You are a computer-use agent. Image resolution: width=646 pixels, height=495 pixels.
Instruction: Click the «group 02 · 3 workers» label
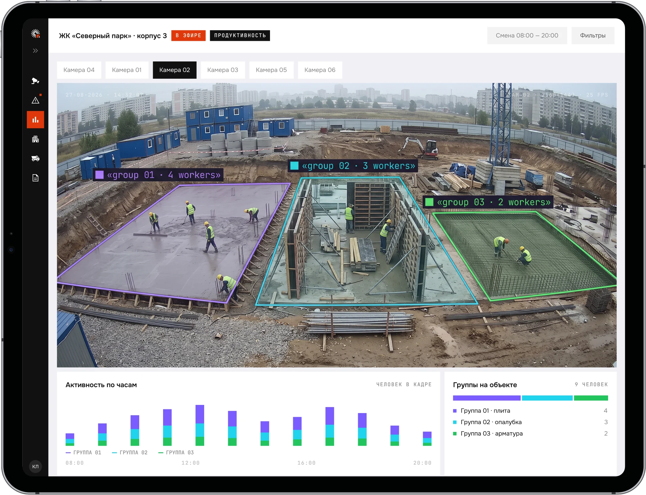click(x=353, y=166)
